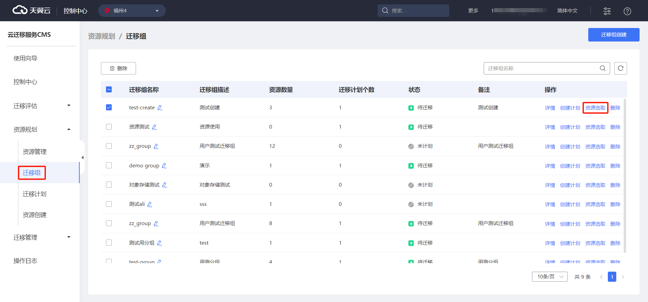Viewport: 648px width, 302px height.
Task: Open the 更多 menu in top bar
Action: (473, 11)
